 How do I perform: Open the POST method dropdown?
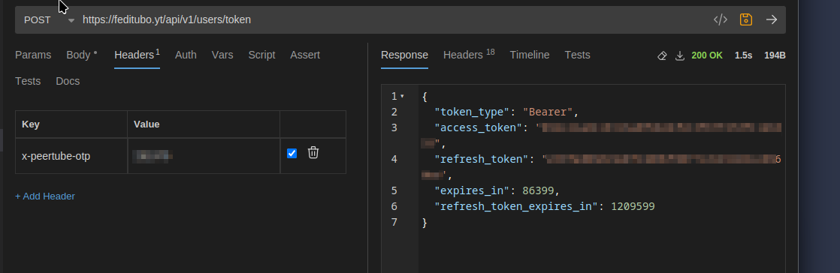(x=49, y=19)
